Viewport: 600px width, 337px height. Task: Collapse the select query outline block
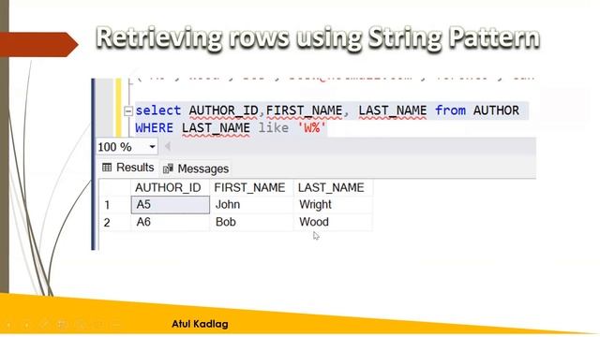coord(128,111)
